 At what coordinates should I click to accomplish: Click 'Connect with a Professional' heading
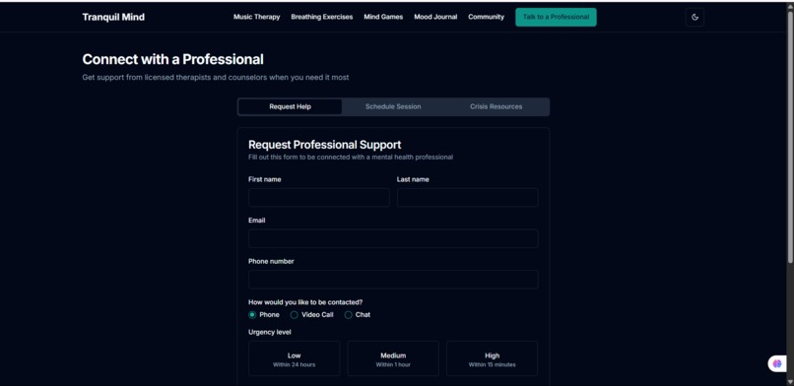pyautogui.click(x=172, y=60)
